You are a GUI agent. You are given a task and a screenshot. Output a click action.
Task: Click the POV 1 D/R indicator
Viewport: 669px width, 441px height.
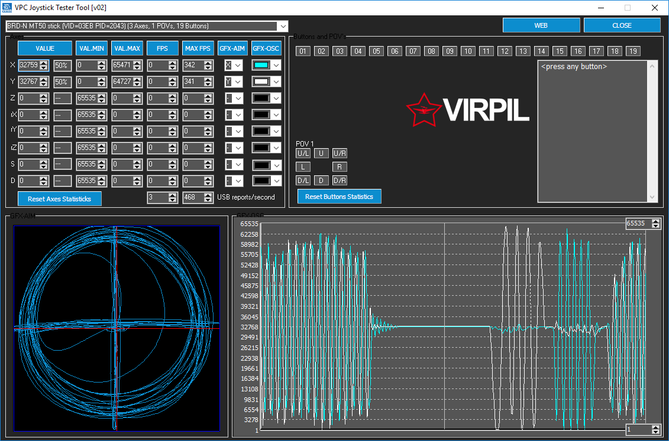click(x=340, y=181)
